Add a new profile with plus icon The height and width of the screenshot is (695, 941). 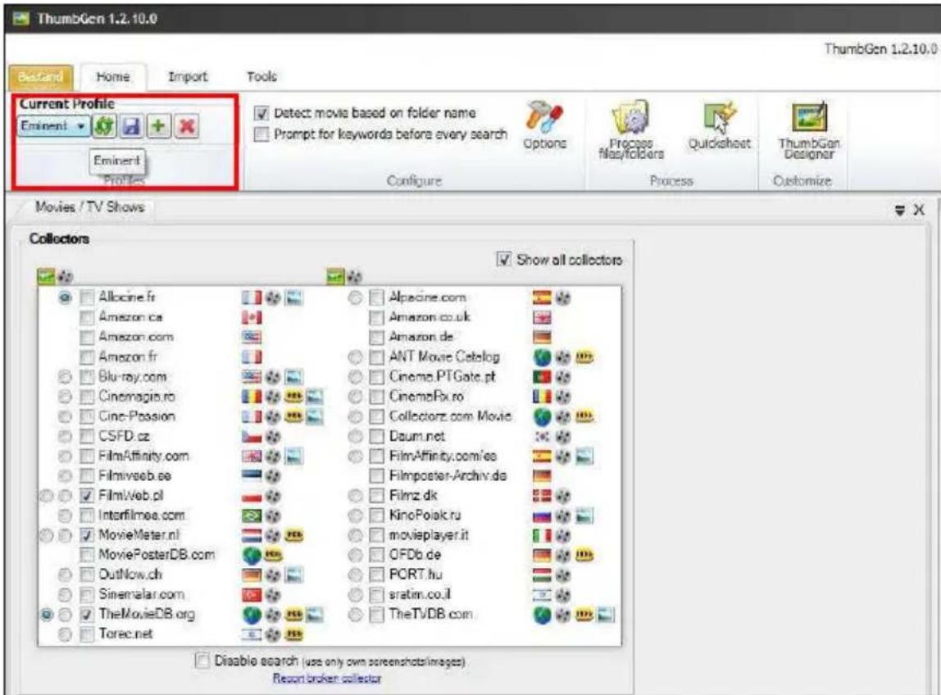pyautogui.click(x=158, y=126)
